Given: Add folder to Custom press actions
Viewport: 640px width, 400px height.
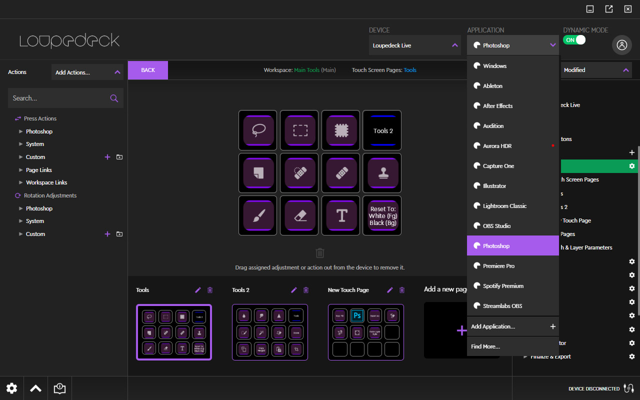Looking at the screenshot, I should (119, 157).
